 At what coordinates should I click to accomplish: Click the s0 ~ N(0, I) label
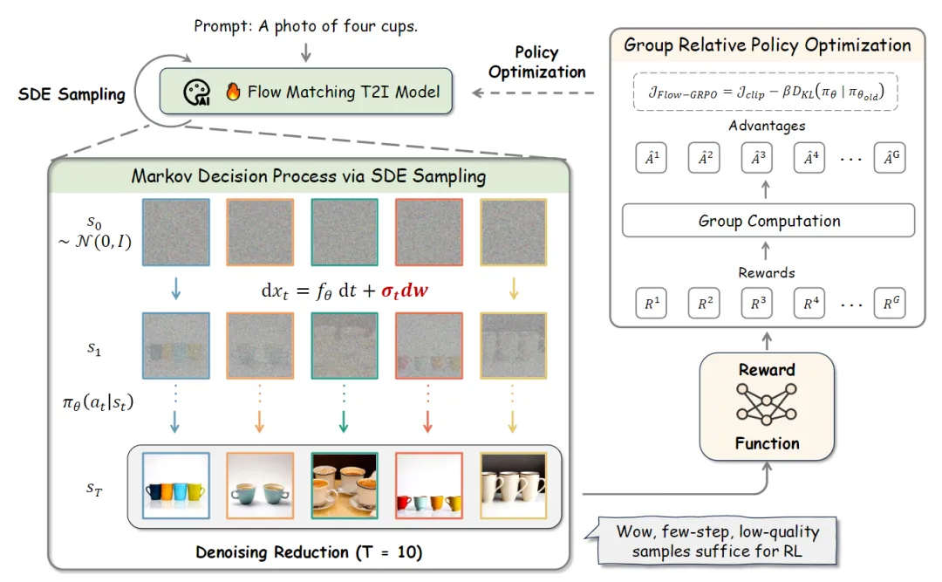pos(95,233)
